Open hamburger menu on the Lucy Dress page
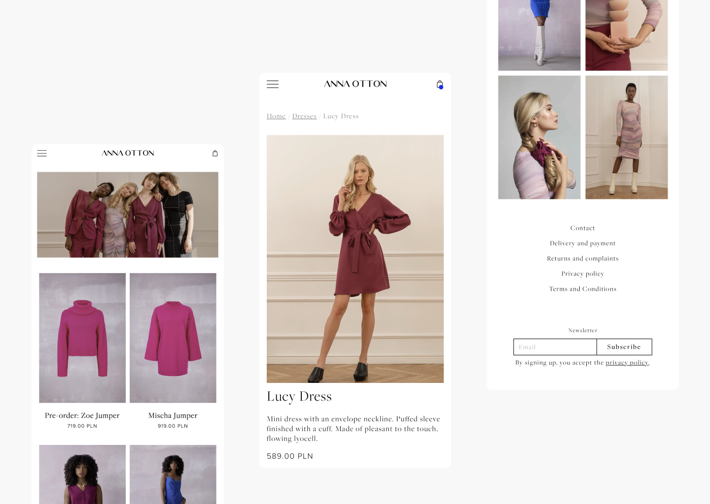This screenshot has height=504, width=710. coord(273,84)
